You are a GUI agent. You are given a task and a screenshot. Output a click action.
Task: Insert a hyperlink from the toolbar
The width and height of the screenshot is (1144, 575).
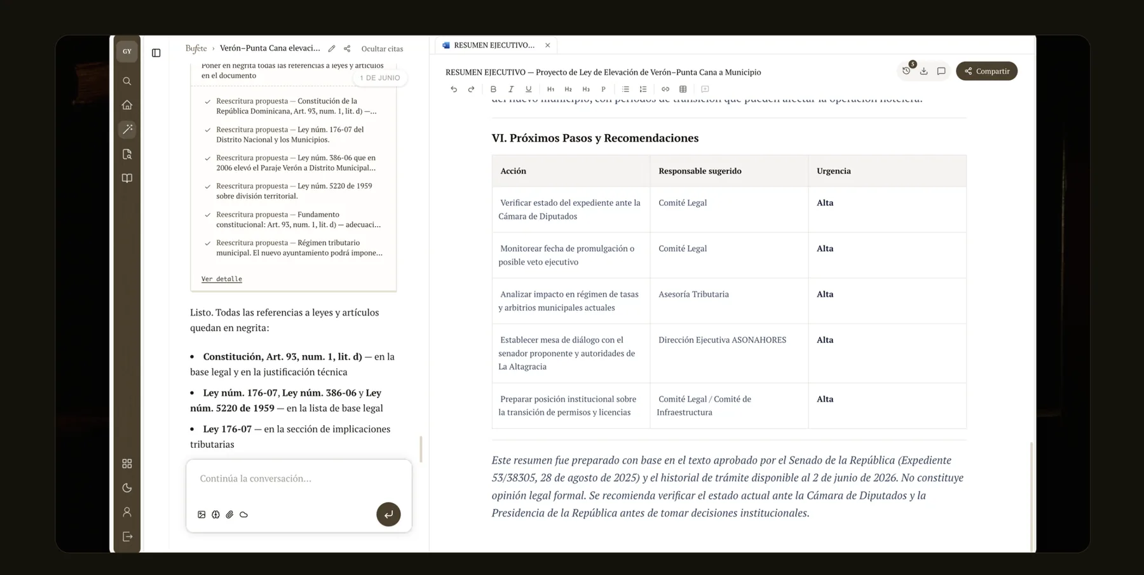(x=665, y=90)
